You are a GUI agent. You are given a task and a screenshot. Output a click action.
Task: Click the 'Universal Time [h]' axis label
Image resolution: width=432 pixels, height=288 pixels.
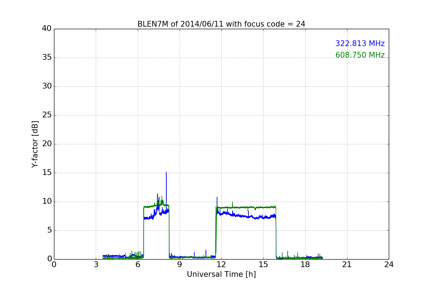click(x=221, y=274)
